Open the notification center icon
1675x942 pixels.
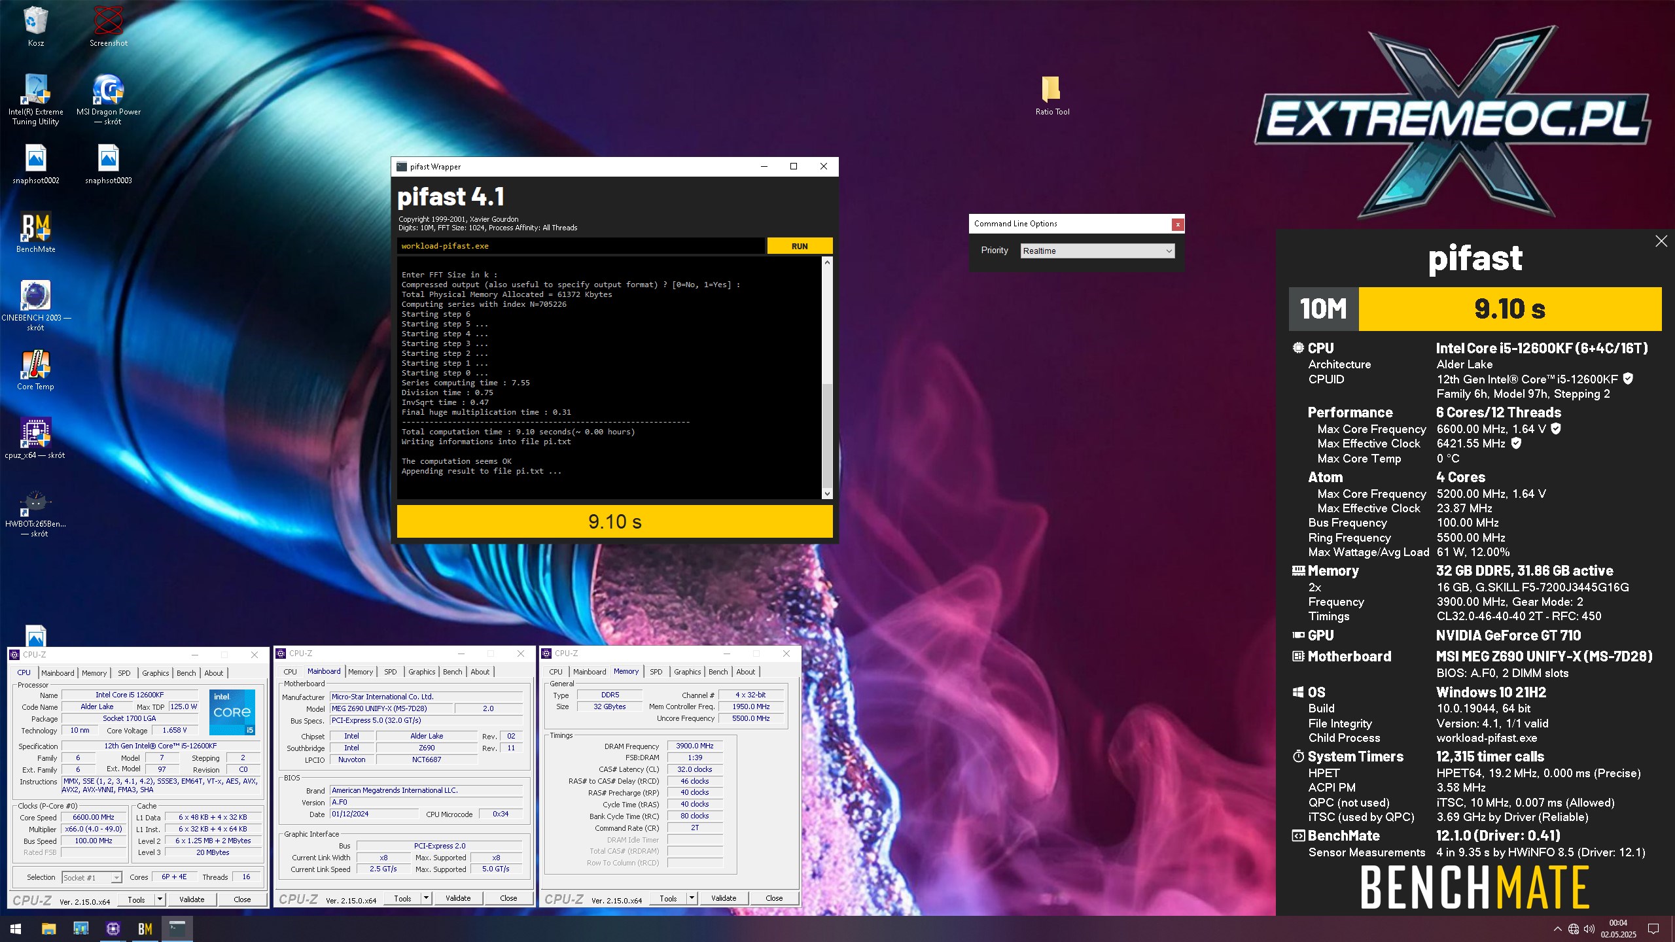coord(1653,929)
